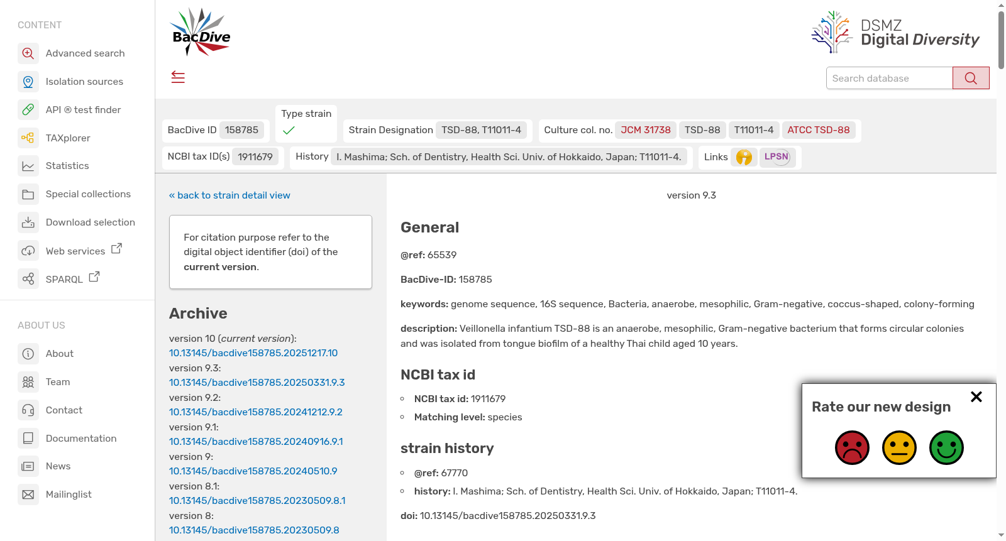Close the Rate our new design popup

(x=976, y=396)
